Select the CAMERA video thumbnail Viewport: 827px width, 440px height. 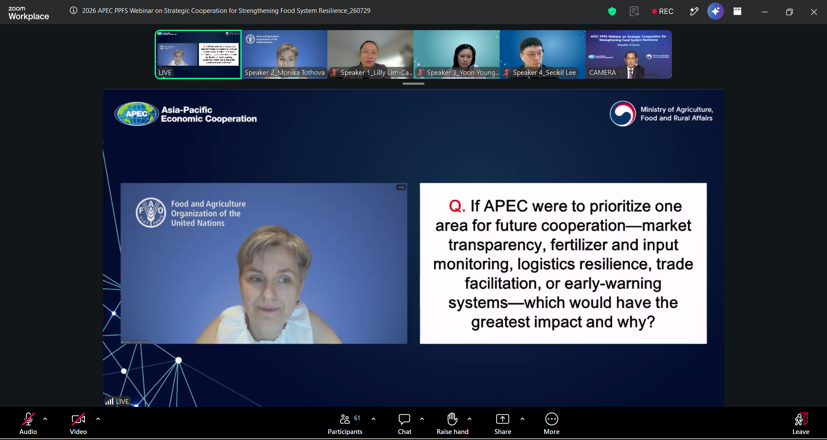click(629, 54)
